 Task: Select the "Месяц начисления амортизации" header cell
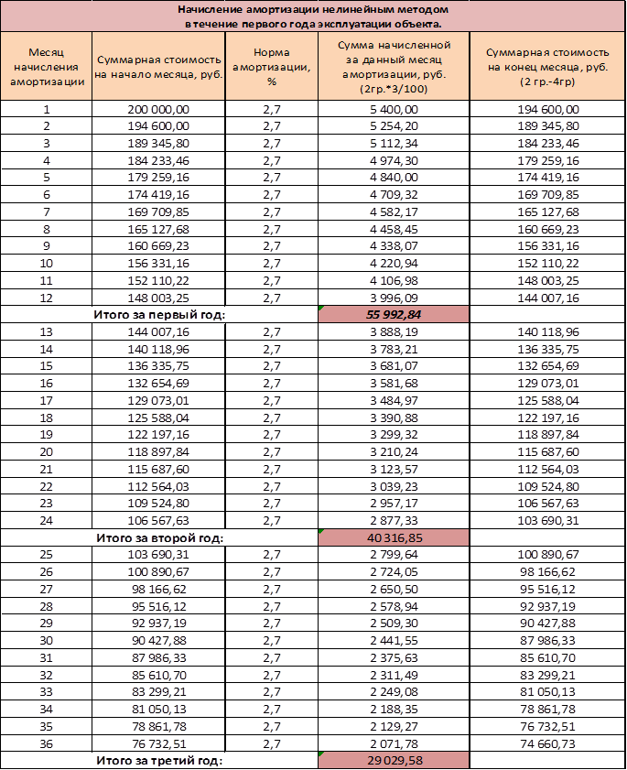[46, 67]
